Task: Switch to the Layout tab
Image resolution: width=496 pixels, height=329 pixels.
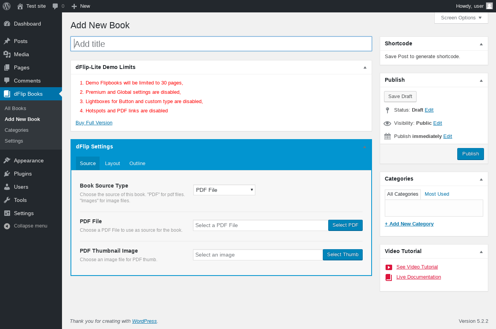Action: (112, 164)
